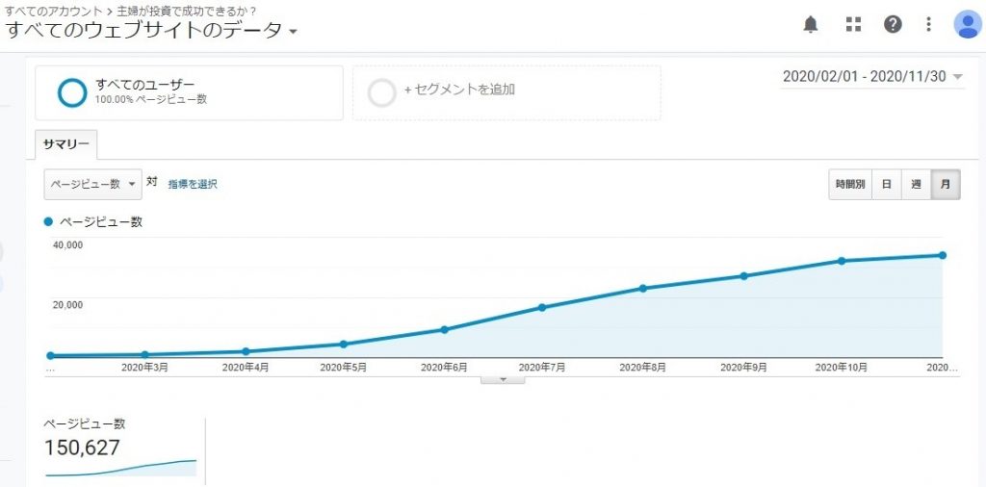
Task: Collapse chart using the small arrow handle
Action: point(503,379)
